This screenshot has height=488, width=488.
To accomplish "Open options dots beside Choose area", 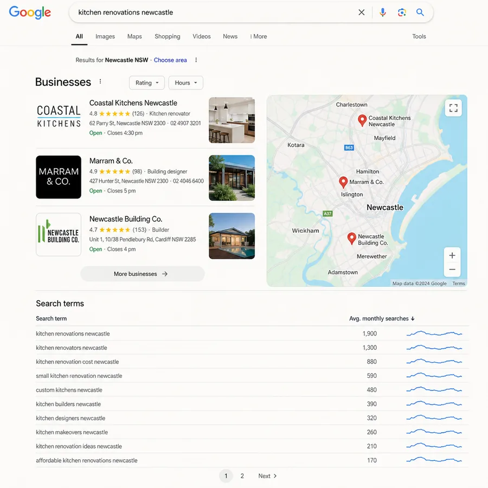I will point(196,60).
